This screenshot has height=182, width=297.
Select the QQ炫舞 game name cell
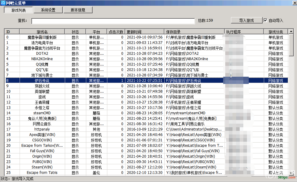point(42,64)
